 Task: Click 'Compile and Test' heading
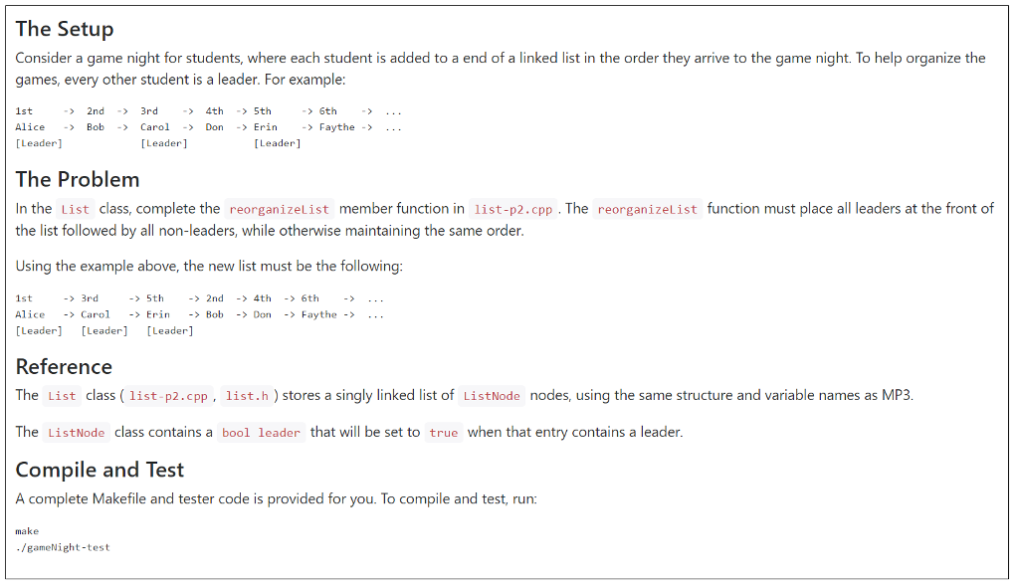tap(100, 470)
